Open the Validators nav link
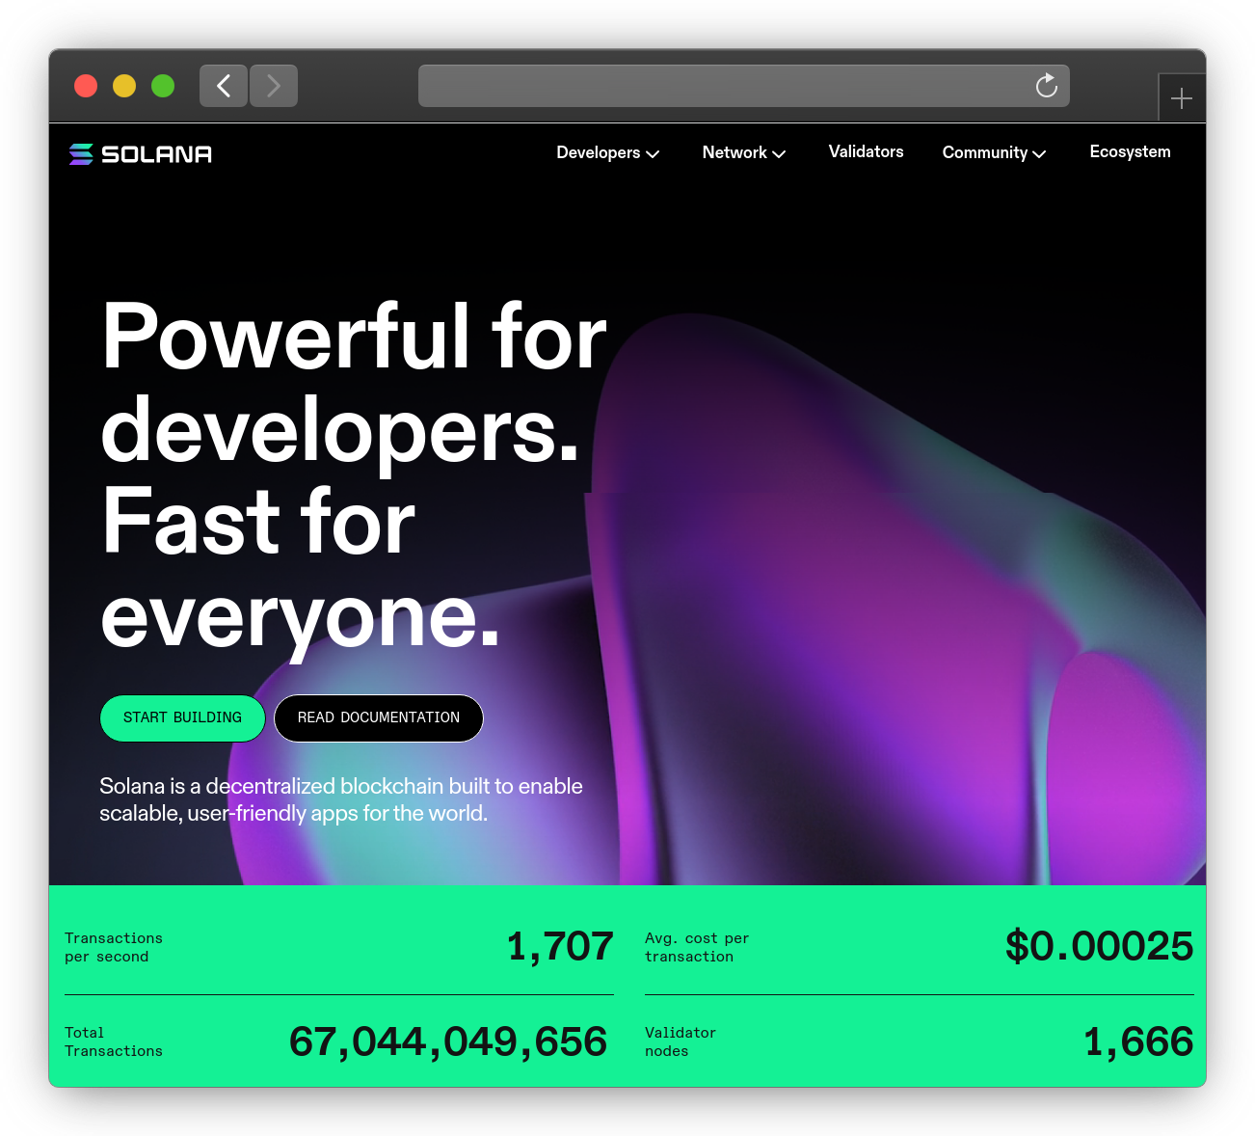 click(x=867, y=151)
